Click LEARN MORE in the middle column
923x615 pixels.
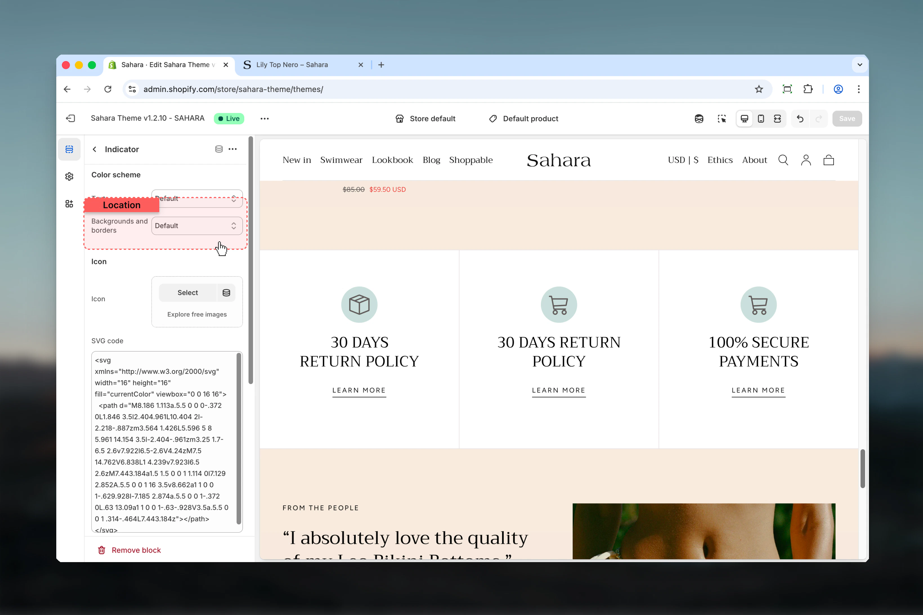click(x=559, y=390)
